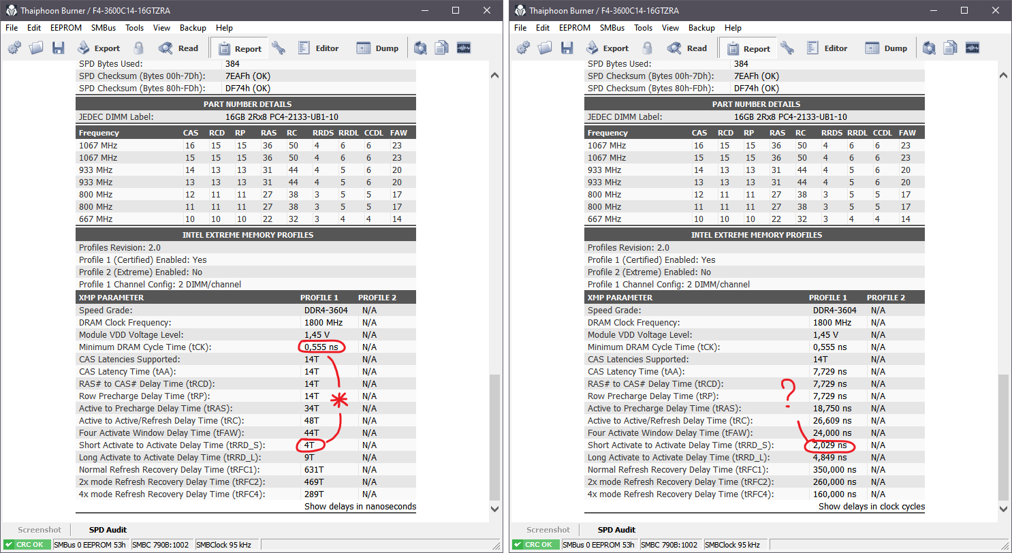
Task: Click the "667 MHz" frequency row in left window
Action: pyautogui.click(x=245, y=219)
